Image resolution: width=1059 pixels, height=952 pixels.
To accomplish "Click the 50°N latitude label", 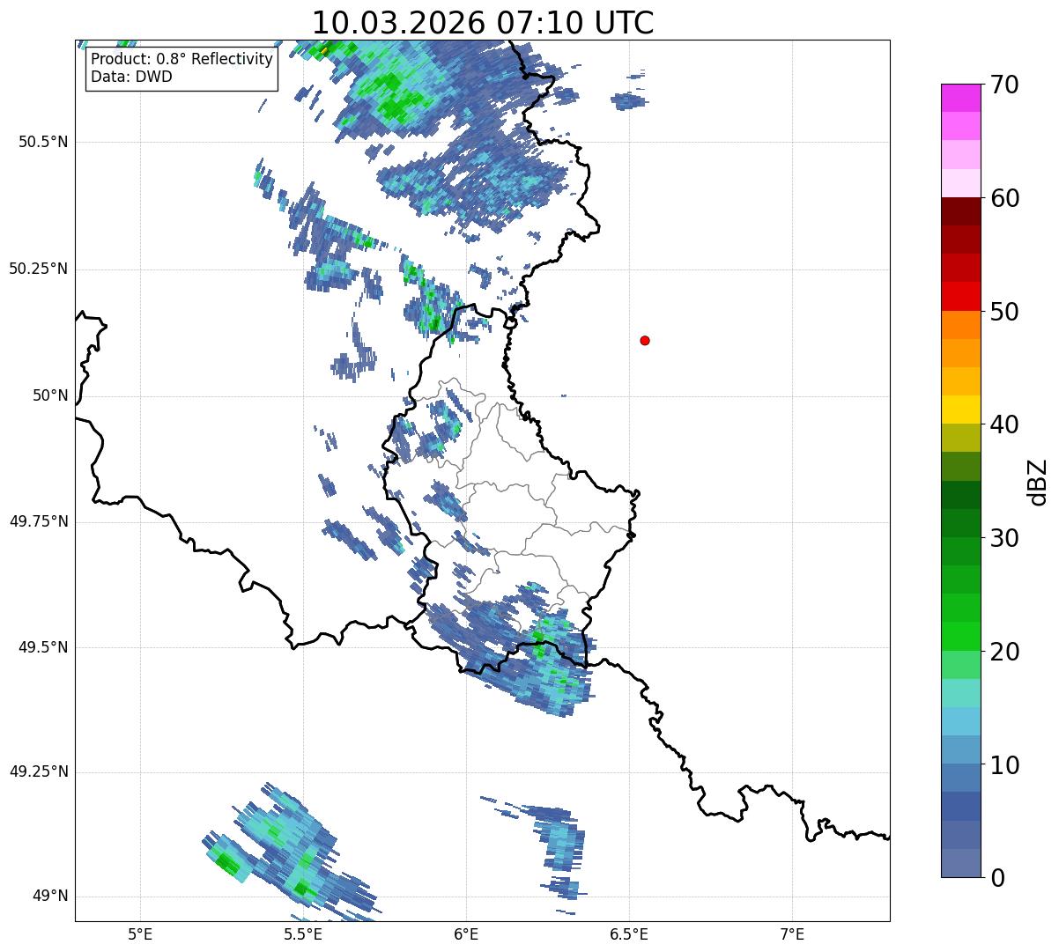I will pos(50,395).
